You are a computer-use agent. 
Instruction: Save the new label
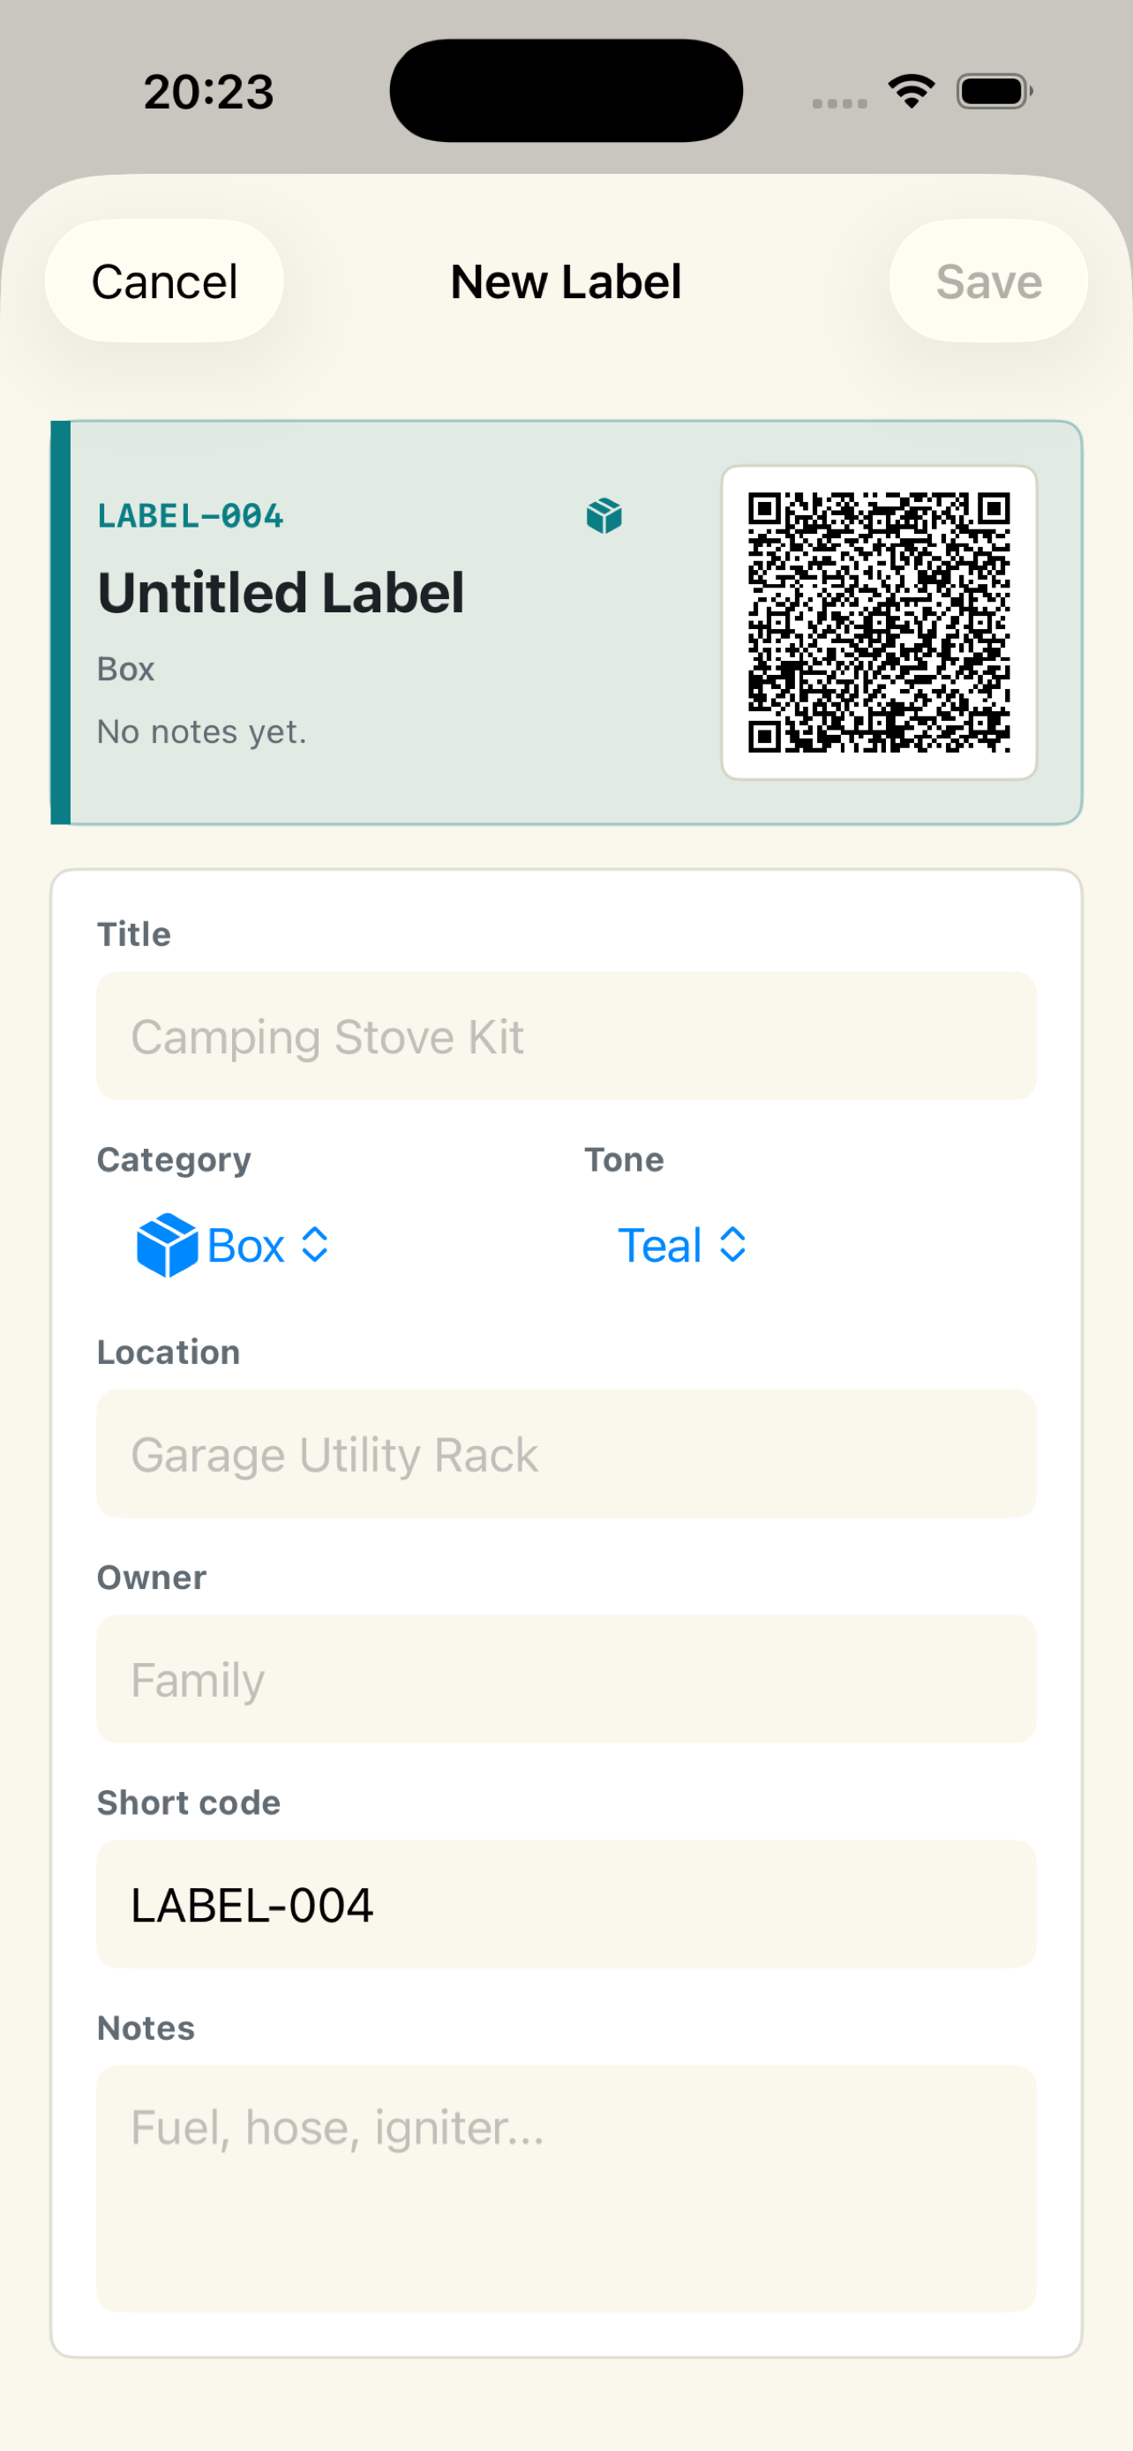pyautogui.click(x=988, y=281)
